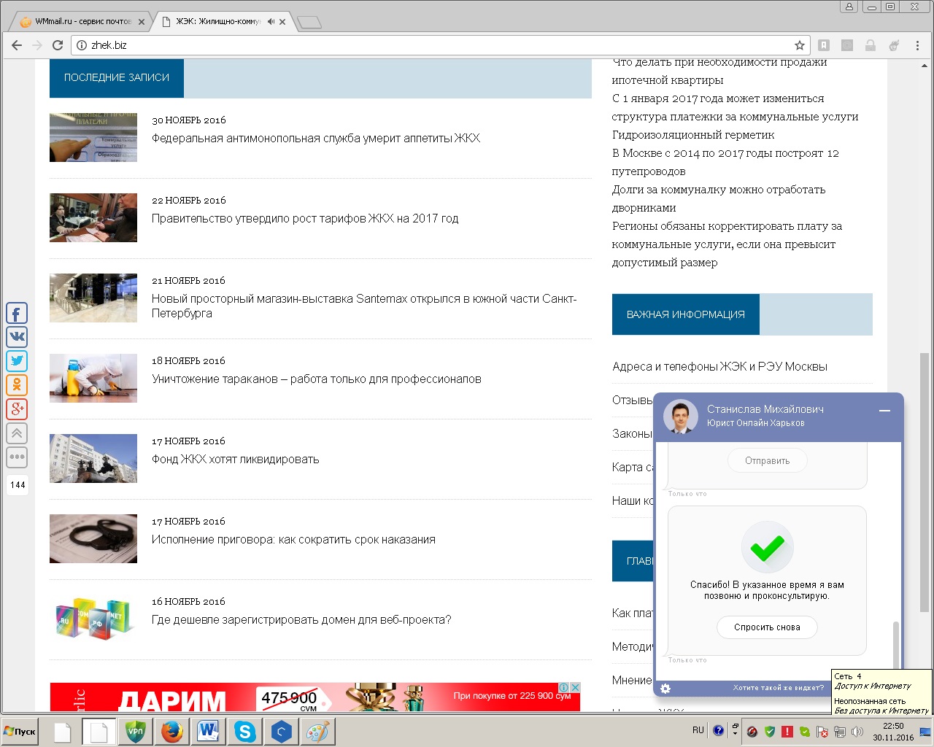The width and height of the screenshot is (934, 747).
Task: Go back in browser history
Action: tap(17, 45)
